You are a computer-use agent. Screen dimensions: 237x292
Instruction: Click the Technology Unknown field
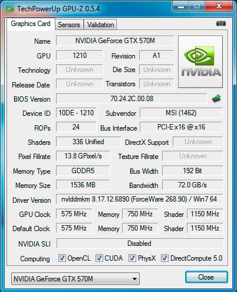tap(80, 70)
